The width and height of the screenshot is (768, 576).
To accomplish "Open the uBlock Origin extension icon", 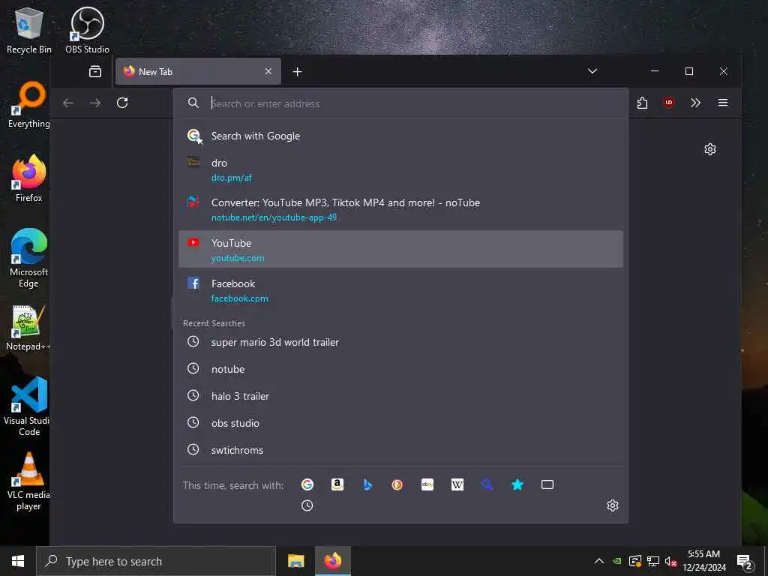I will tap(668, 102).
